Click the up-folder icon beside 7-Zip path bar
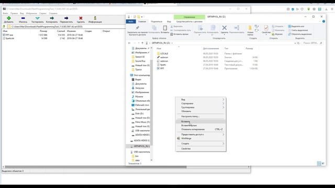 pos(4,27)
